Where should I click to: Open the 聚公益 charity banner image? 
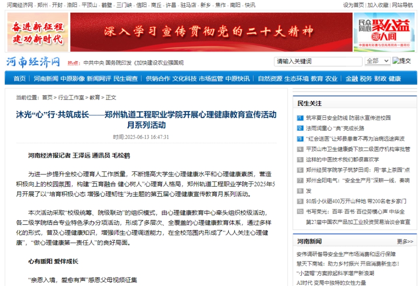[385, 32]
